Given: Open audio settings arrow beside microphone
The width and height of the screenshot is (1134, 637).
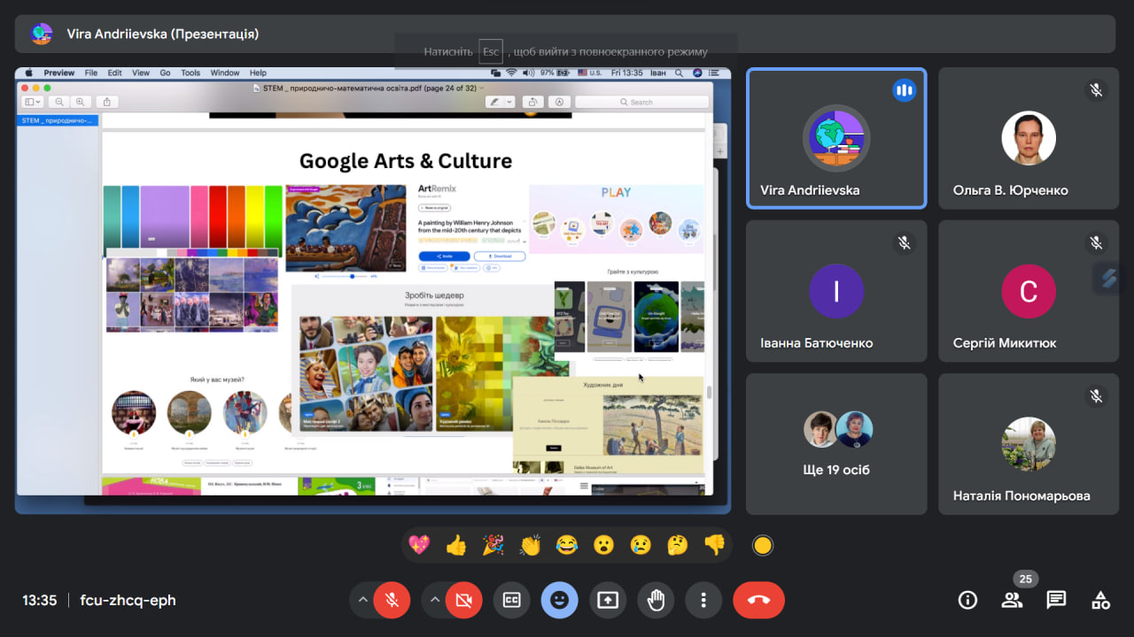Looking at the screenshot, I should [362, 600].
